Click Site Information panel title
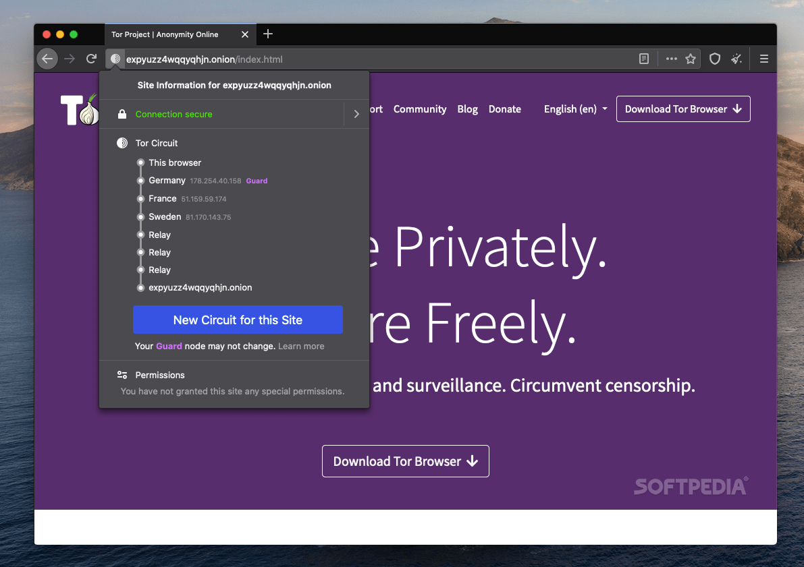This screenshot has width=804, height=567. (234, 85)
